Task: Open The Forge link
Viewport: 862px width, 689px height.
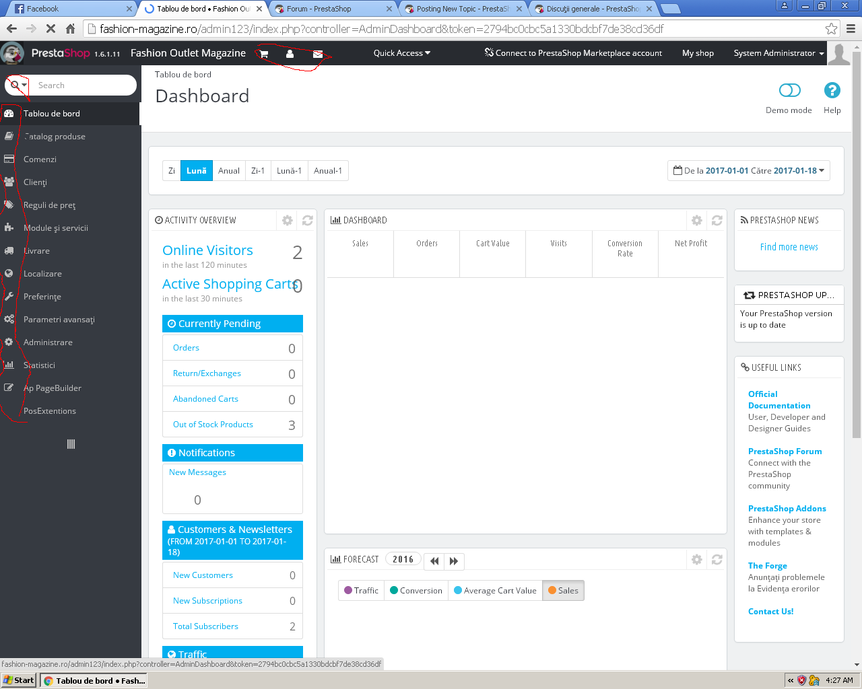Action: (x=768, y=566)
